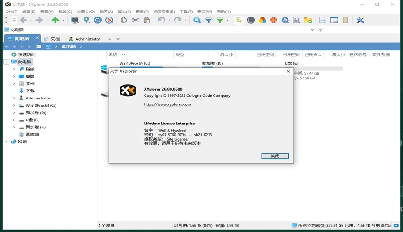Screen dimensions: 403x232
Task: Open the 文件(F) menu
Action: click(11, 12)
